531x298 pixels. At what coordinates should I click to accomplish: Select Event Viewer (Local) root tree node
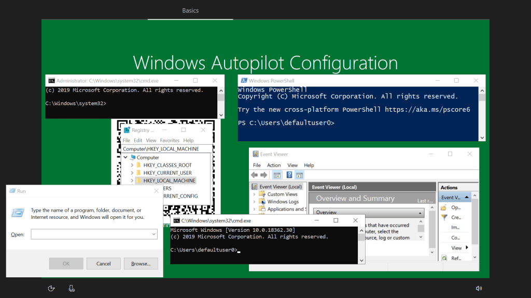click(277, 186)
